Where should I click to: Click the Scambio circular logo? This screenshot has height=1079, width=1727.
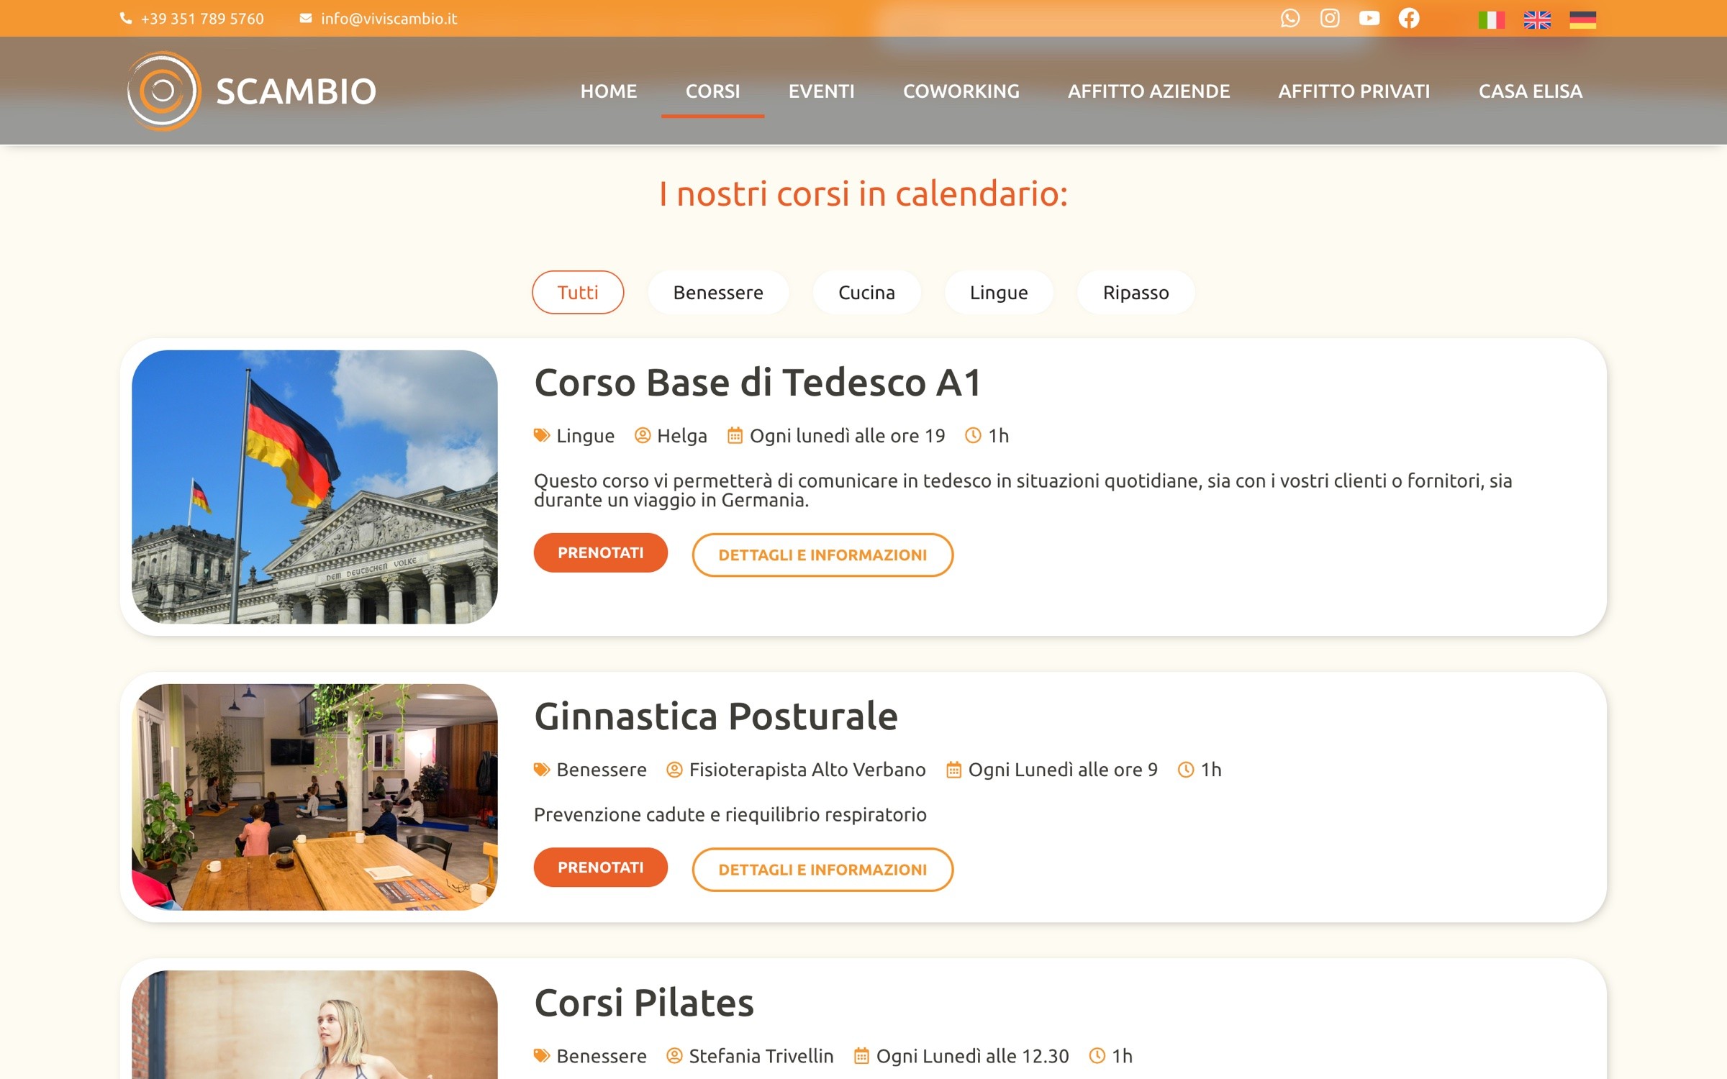click(163, 91)
